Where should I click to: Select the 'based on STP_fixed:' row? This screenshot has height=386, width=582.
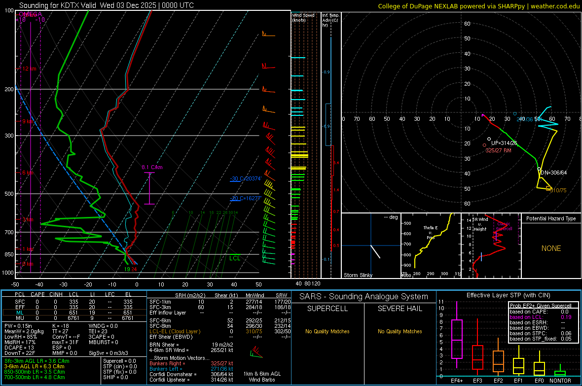[x=541, y=339]
